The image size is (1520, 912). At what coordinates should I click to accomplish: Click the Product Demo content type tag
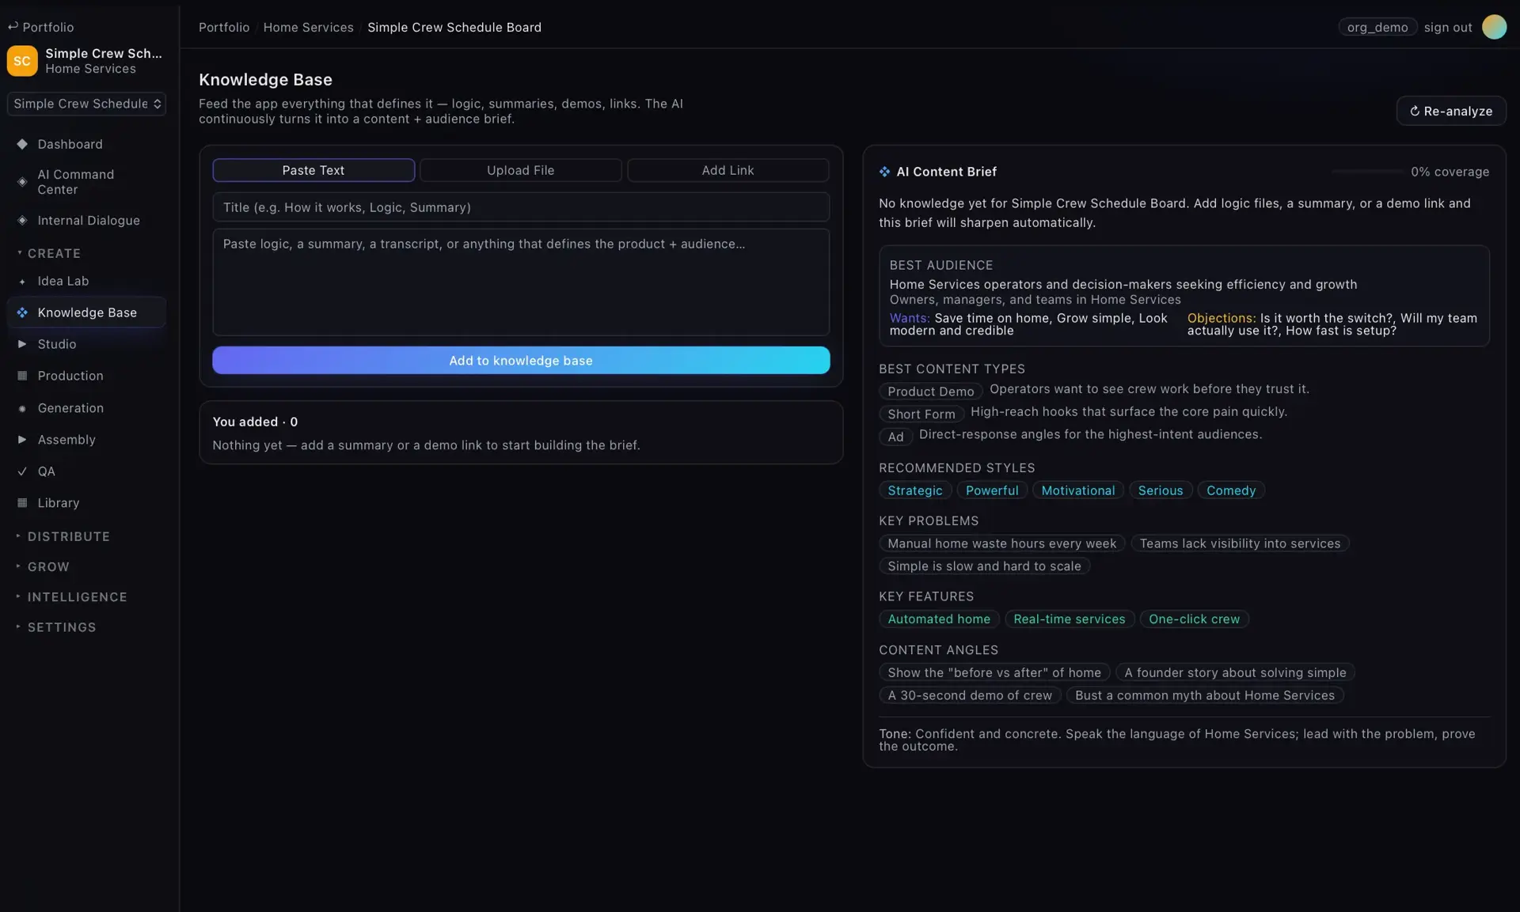(x=930, y=392)
